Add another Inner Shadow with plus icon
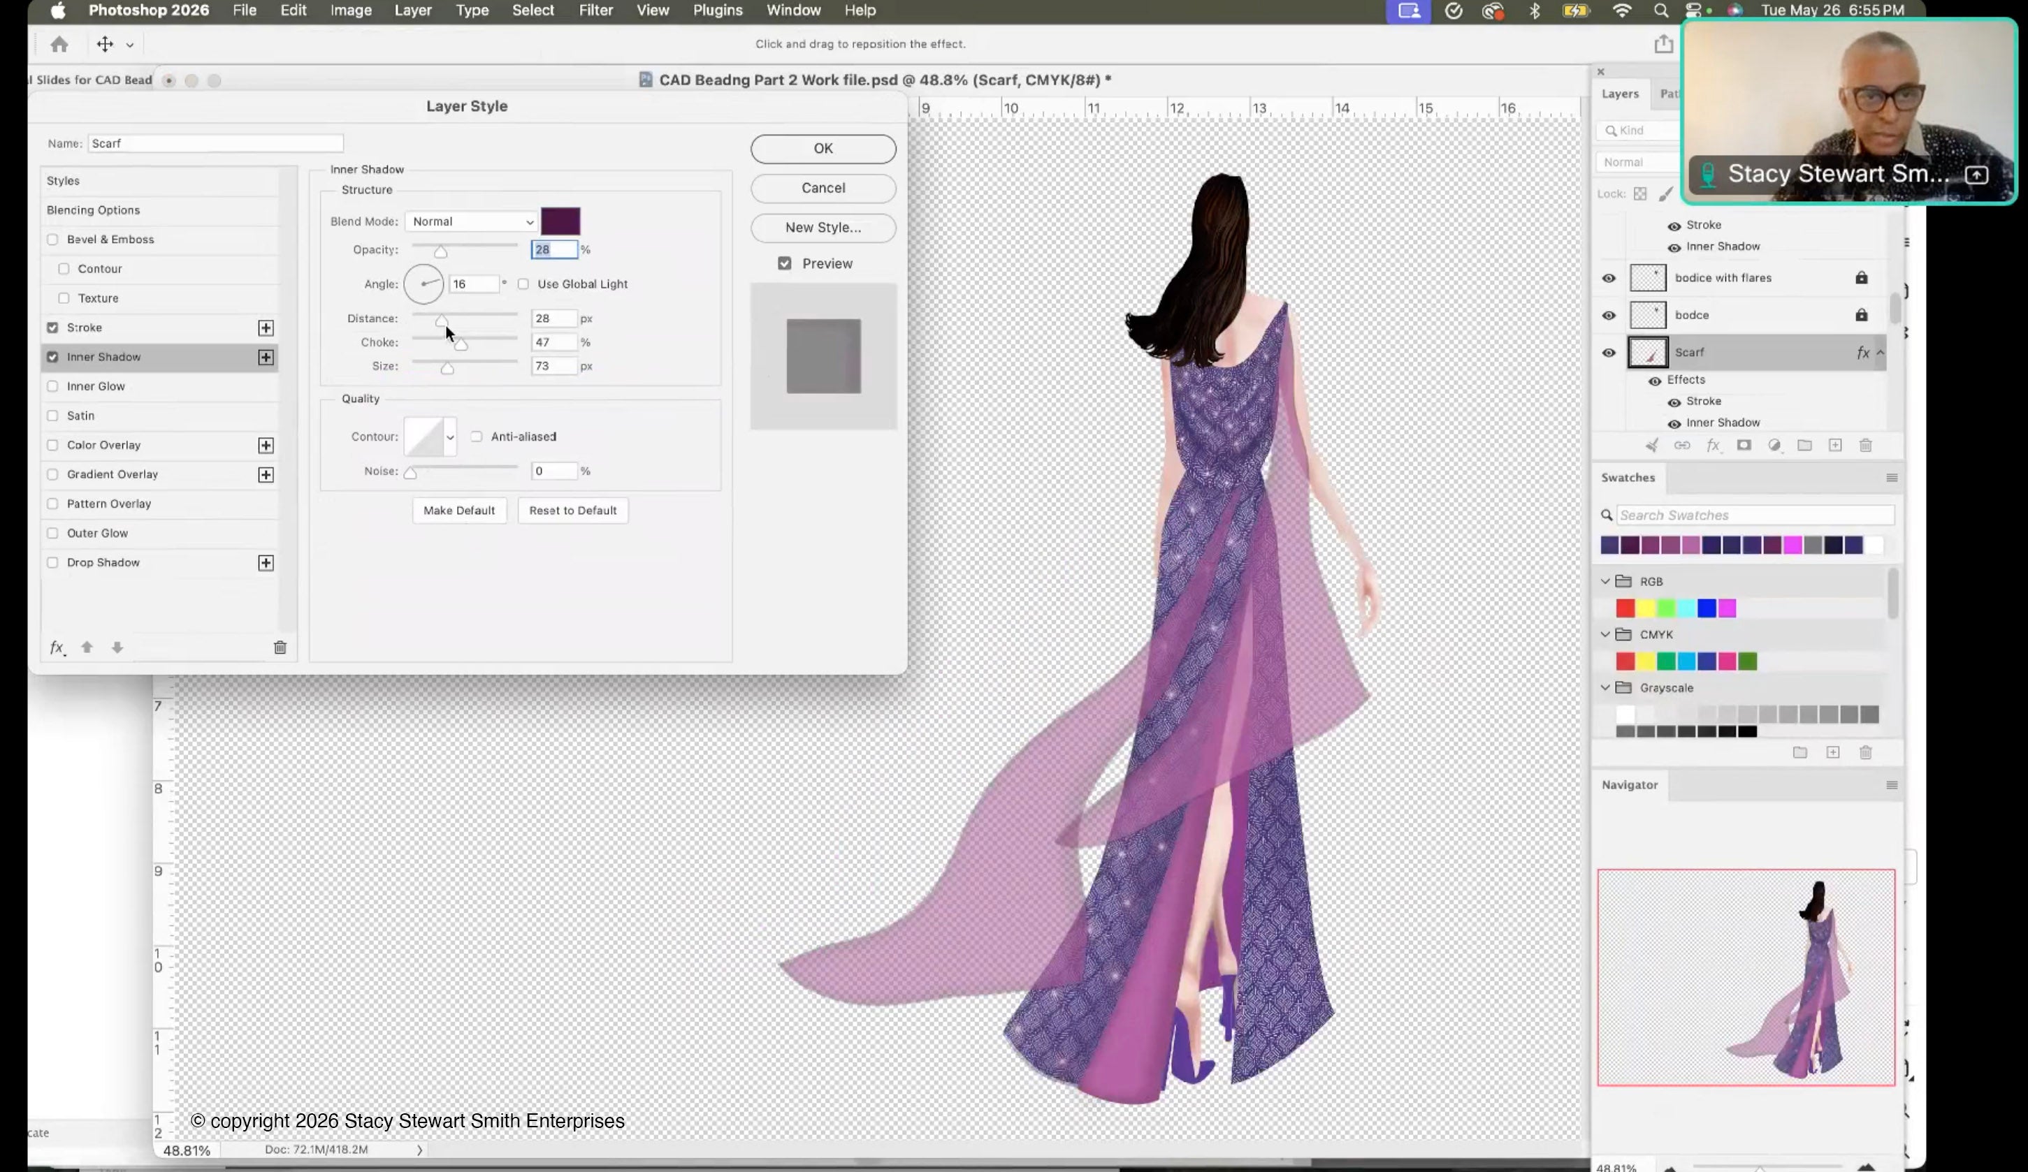Image resolution: width=2028 pixels, height=1172 pixels. click(266, 357)
